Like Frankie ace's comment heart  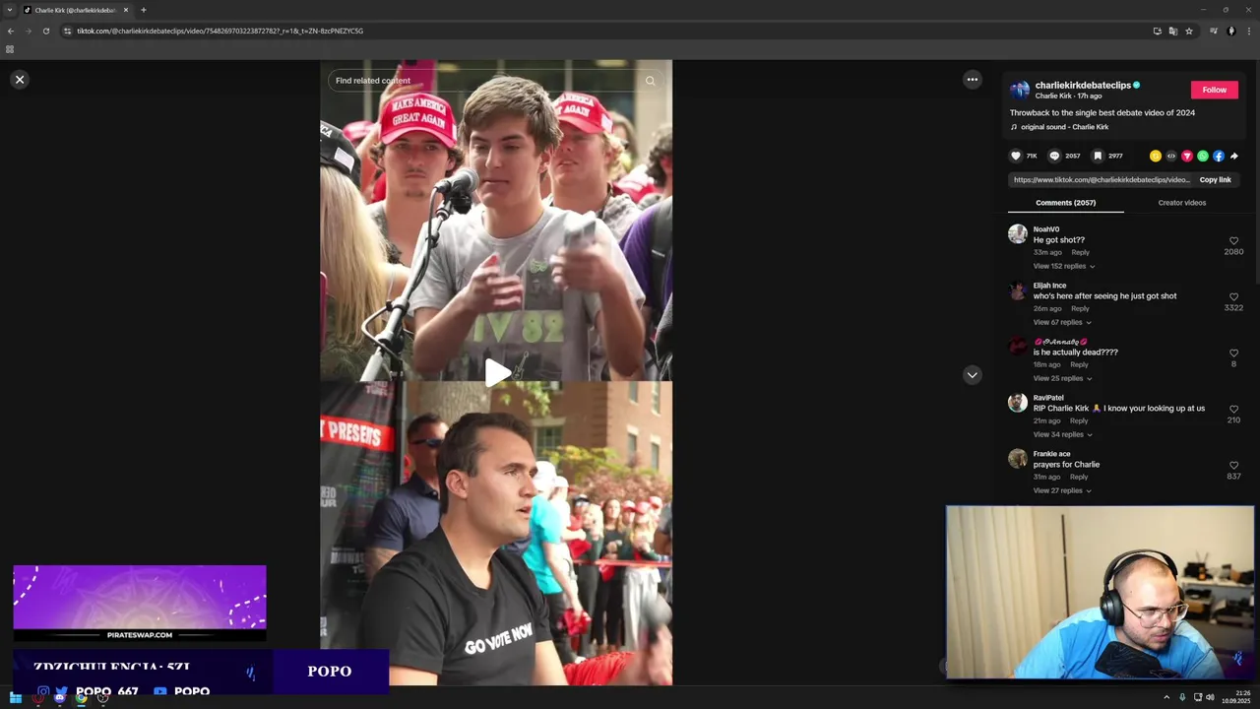point(1233,465)
